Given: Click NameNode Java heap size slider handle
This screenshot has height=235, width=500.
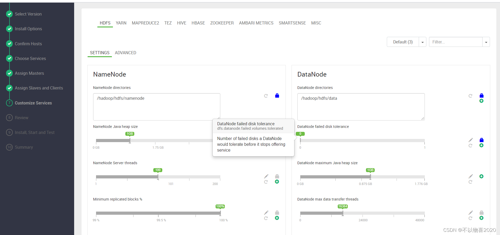Looking at the screenshot, I should click(x=130, y=141).
